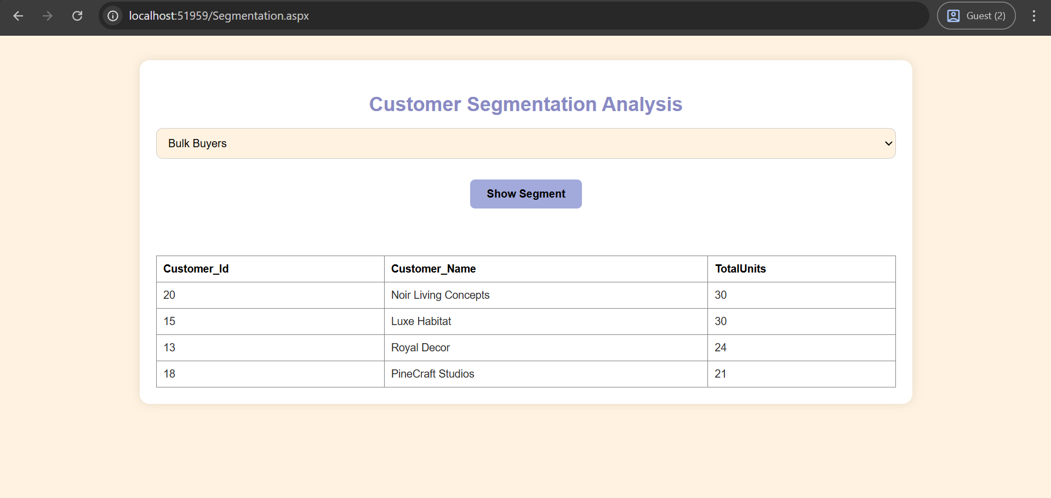
Task: Click the PineCraft Studios cell
Action: (546, 374)
